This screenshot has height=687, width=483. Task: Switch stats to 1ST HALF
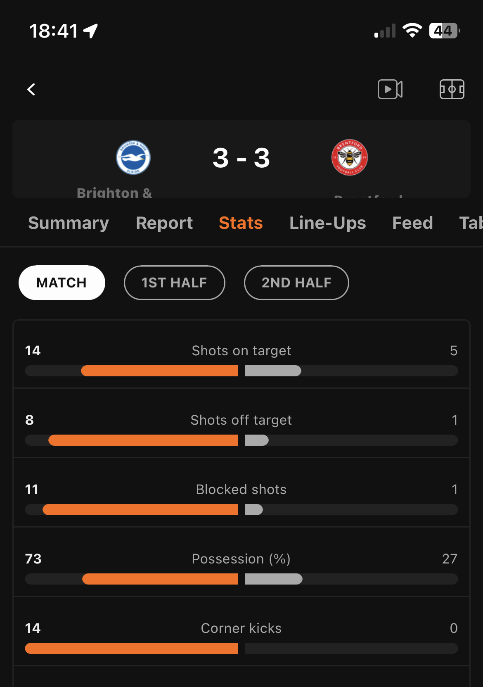(174, 283)
